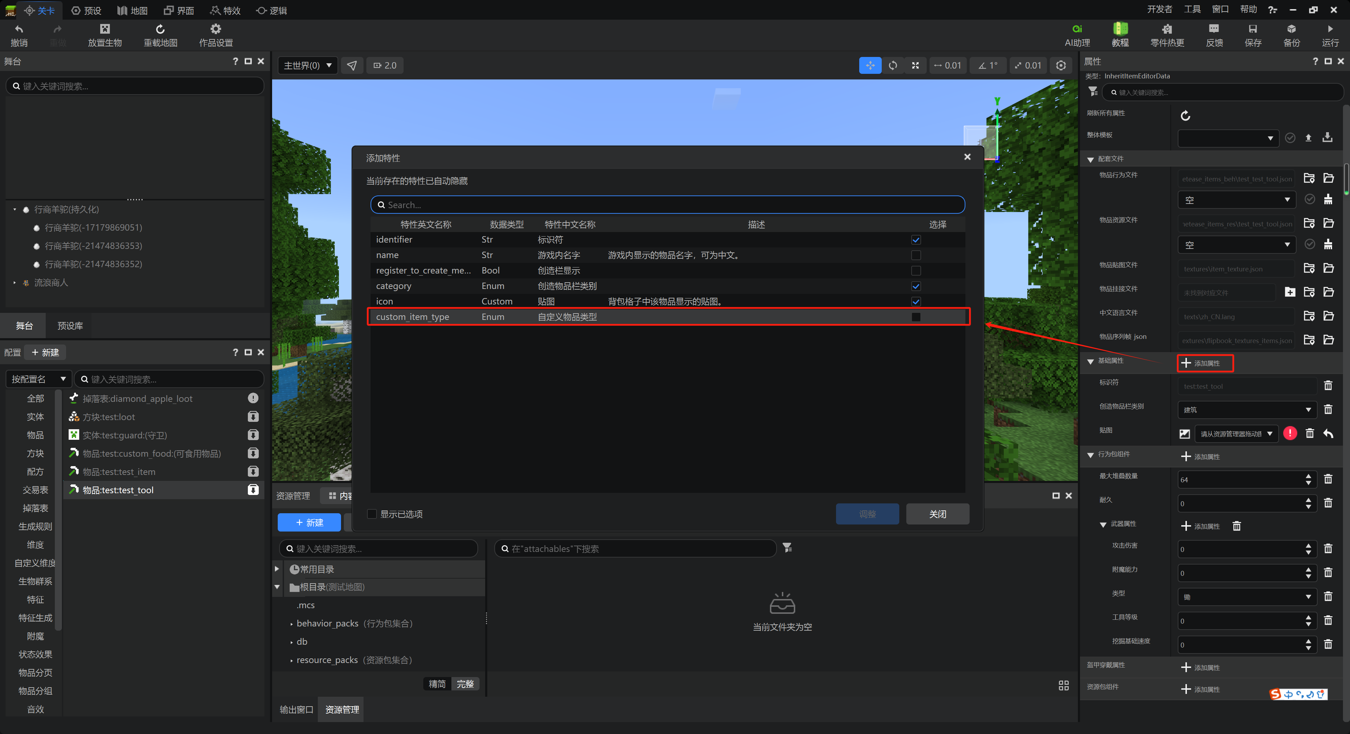This screenshot has width=1350, height=734.
Task: Select the rotate gizmo tool in viewport
Action: click(x=893, y=65)
